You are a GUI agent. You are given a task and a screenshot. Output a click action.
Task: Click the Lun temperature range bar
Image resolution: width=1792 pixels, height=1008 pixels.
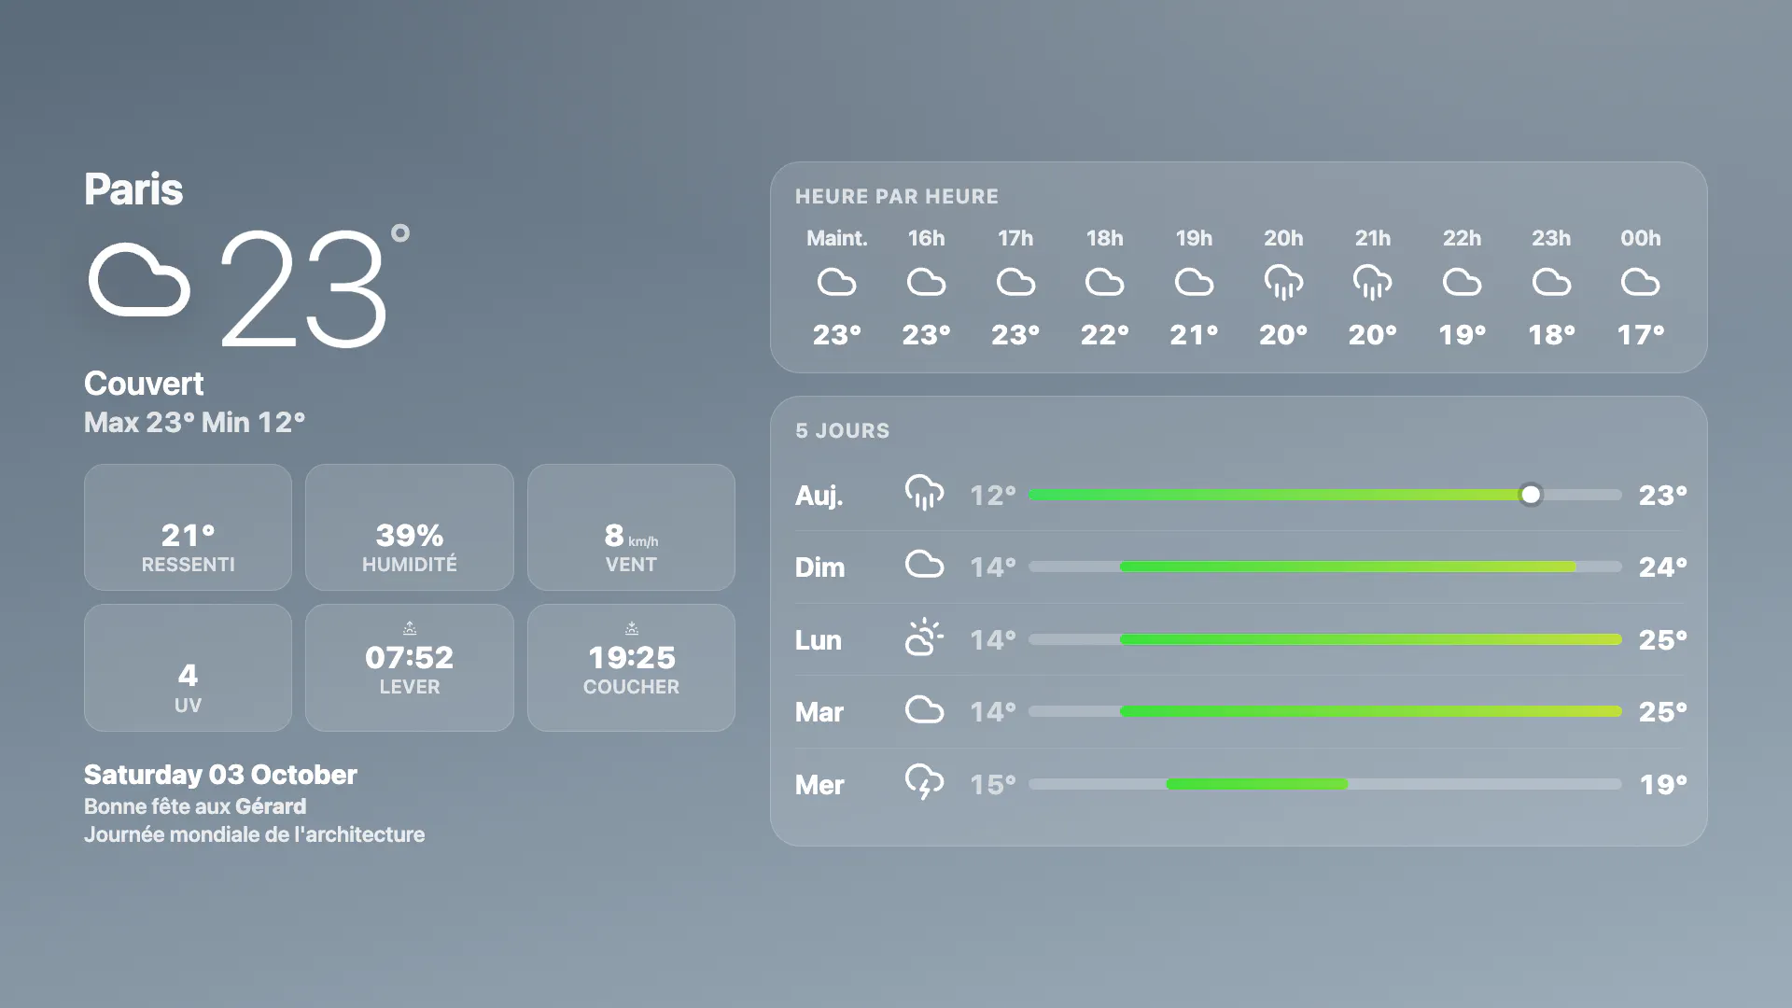[x=1324, y=639]
